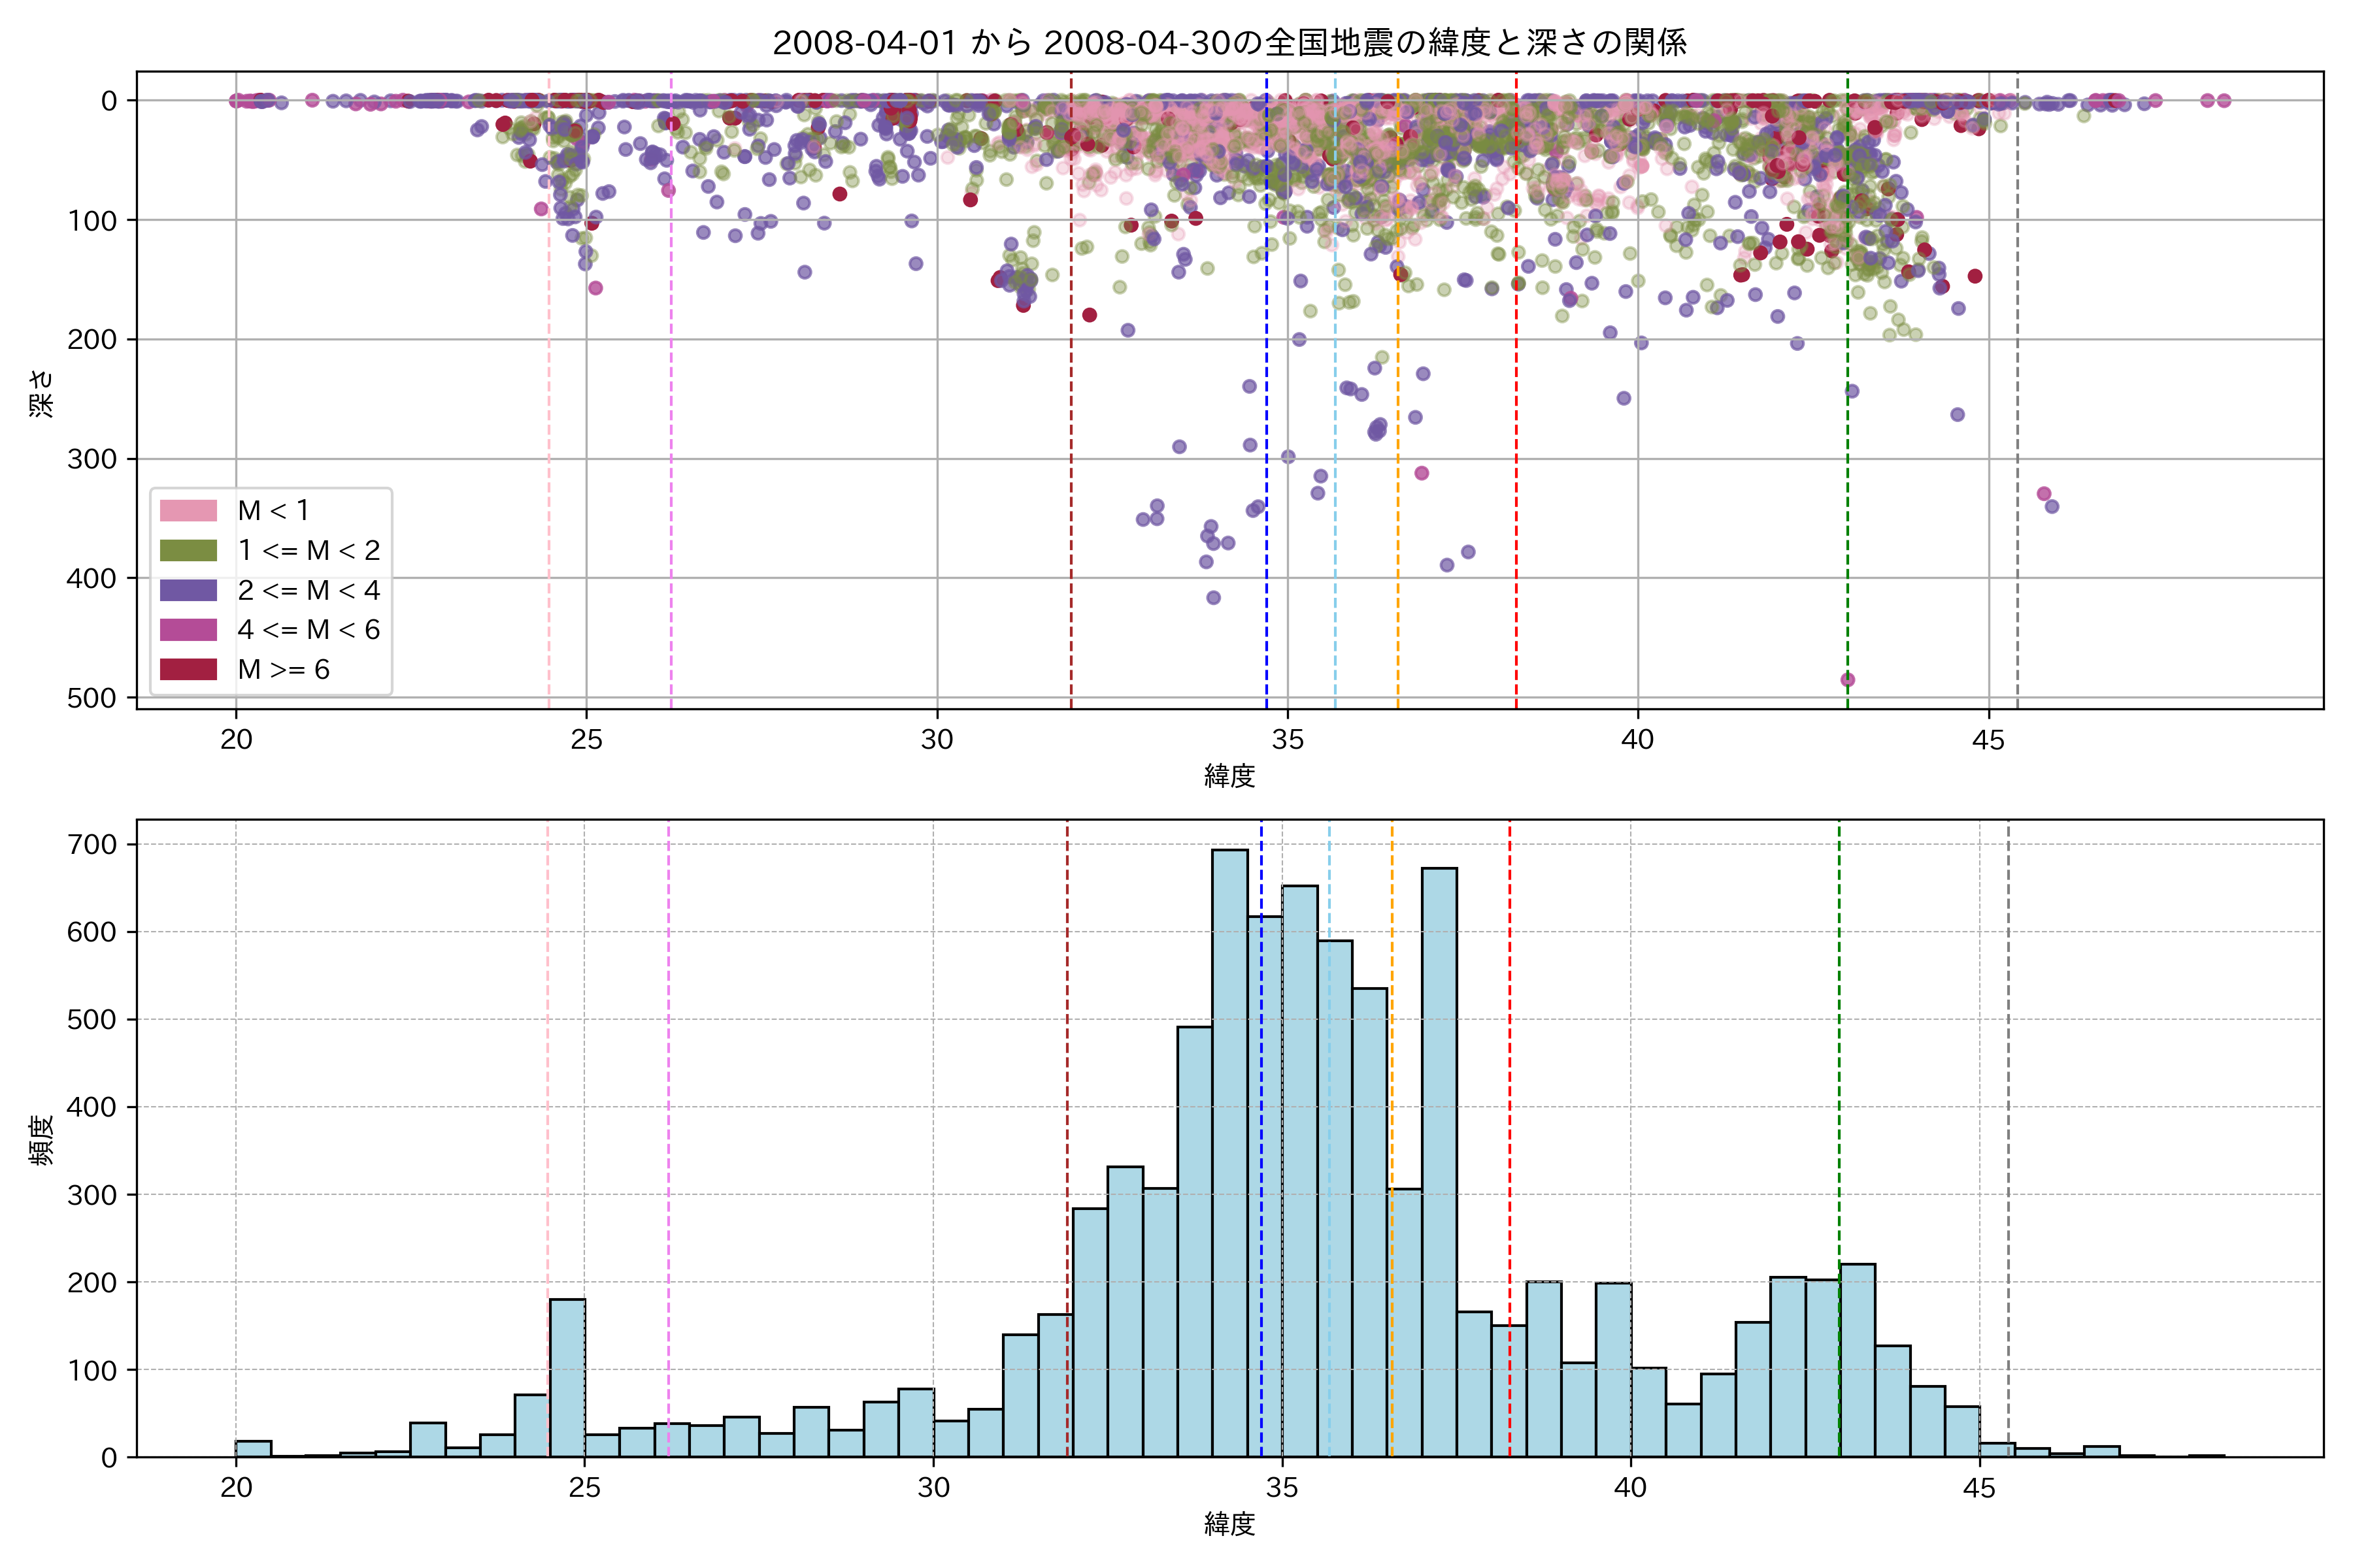The height and width of the screenshot is (1568, 2353).
Task: Click the purple 2 <= M < 4 legend swatch
Action: (188, 590)
